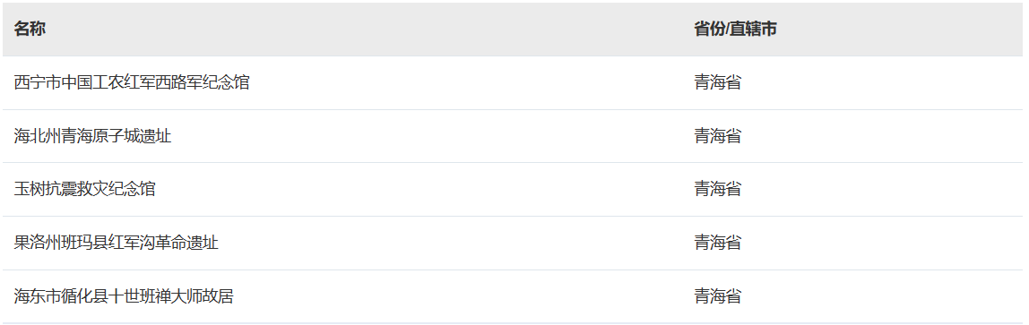Select 青海省 in the 海东市 row
1029x325 pixels.
[718, 297]
